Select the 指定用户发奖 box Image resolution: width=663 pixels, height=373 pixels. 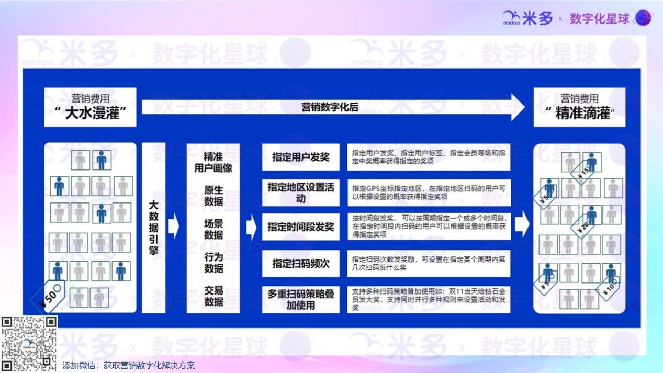tap(300, 157)
